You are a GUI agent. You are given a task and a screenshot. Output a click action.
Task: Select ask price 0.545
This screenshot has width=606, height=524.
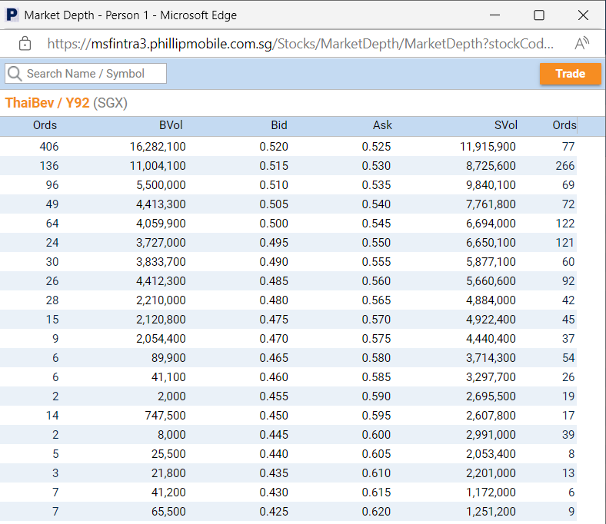376,223
